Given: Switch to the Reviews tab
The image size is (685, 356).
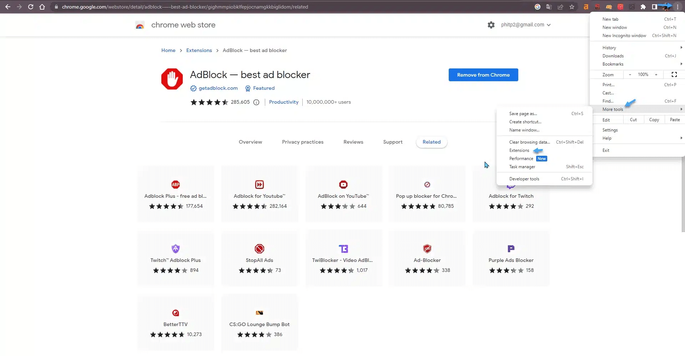Looking at the screenshot, I should 353,142.
